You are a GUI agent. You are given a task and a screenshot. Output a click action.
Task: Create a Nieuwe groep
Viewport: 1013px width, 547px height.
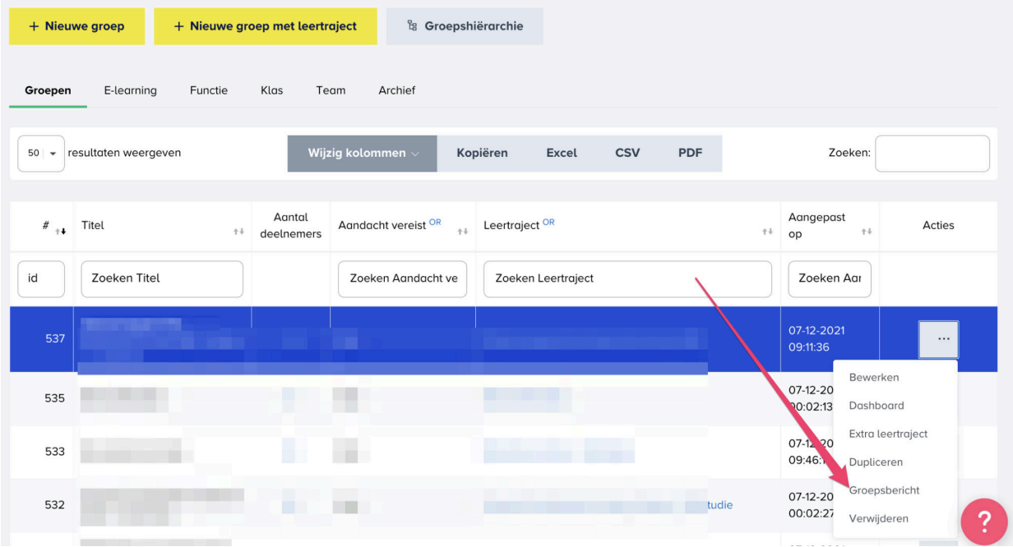[76, 26]
